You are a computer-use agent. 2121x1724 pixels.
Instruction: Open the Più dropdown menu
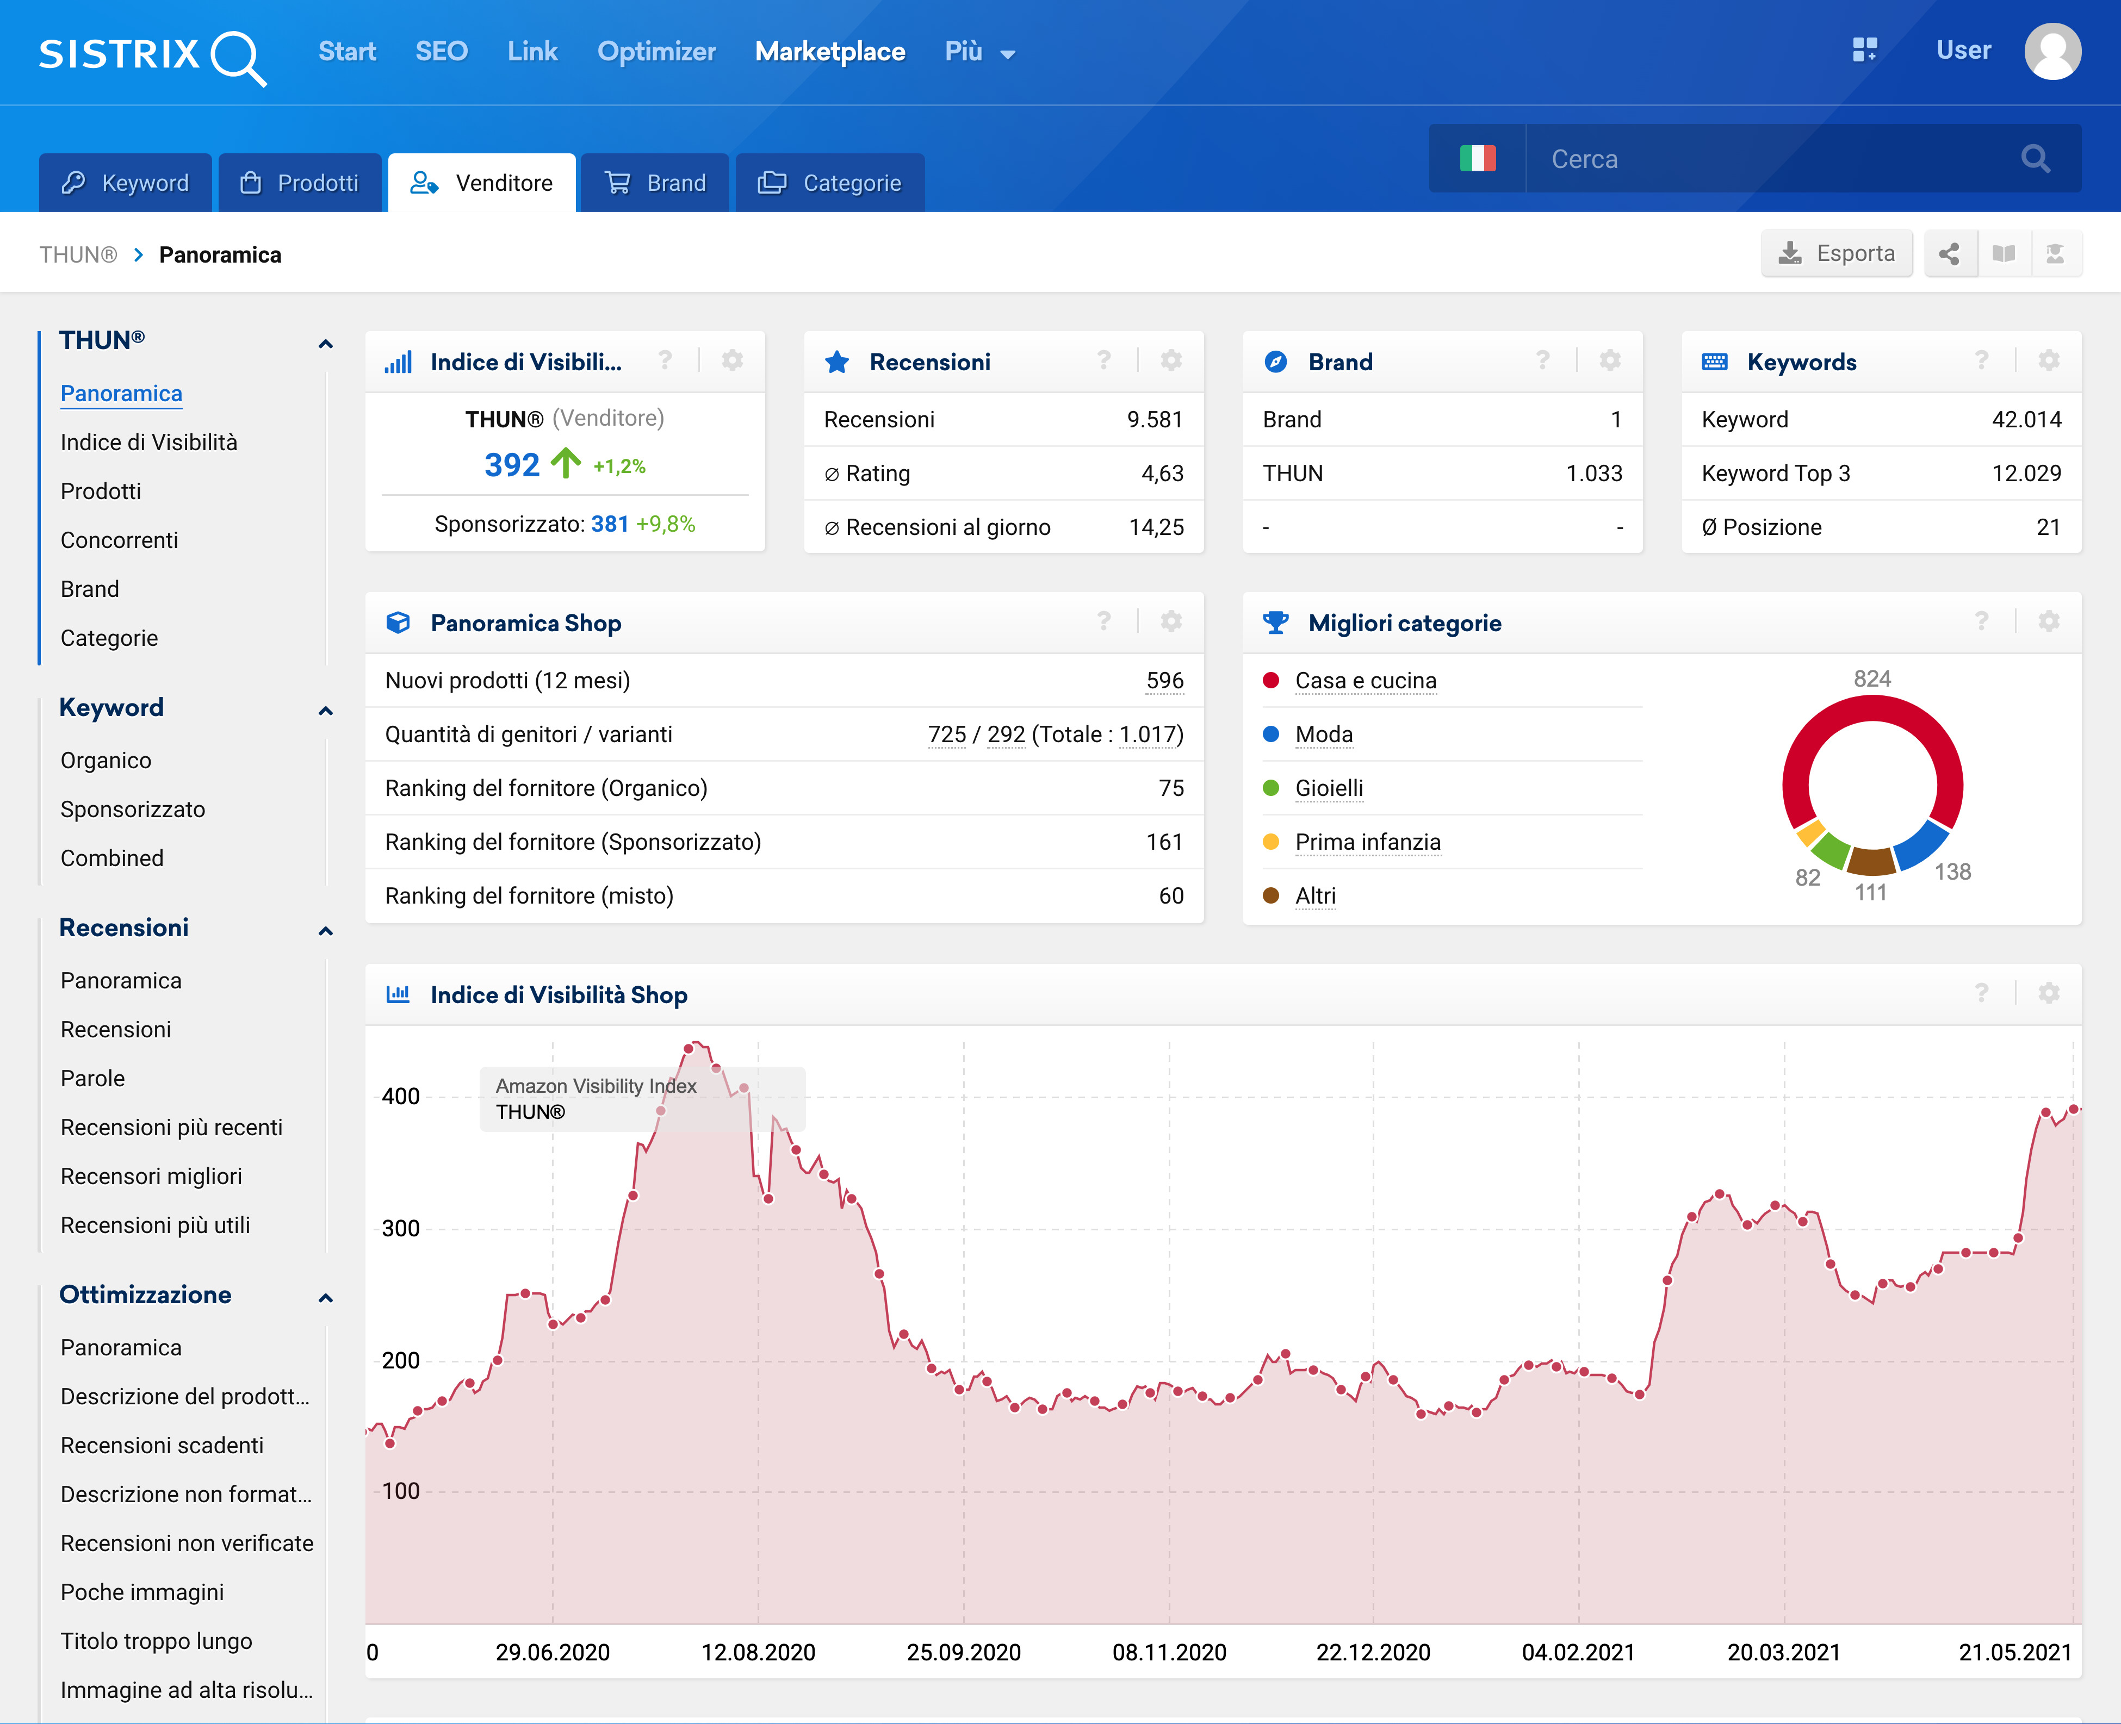click(x=979, y=52)
